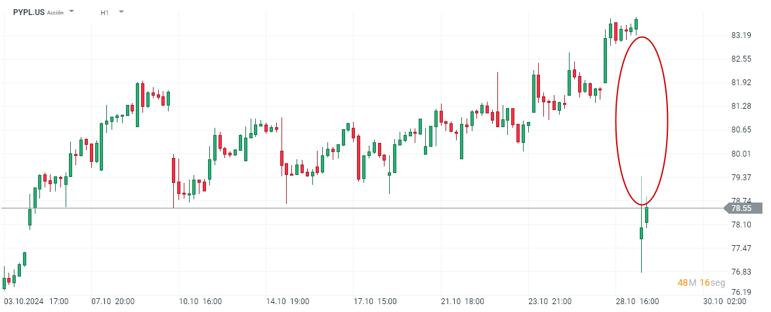The width and height of the screenshot is (771, 312).
Task: Click the 76.19 price axis label
Action: point(740,292)
